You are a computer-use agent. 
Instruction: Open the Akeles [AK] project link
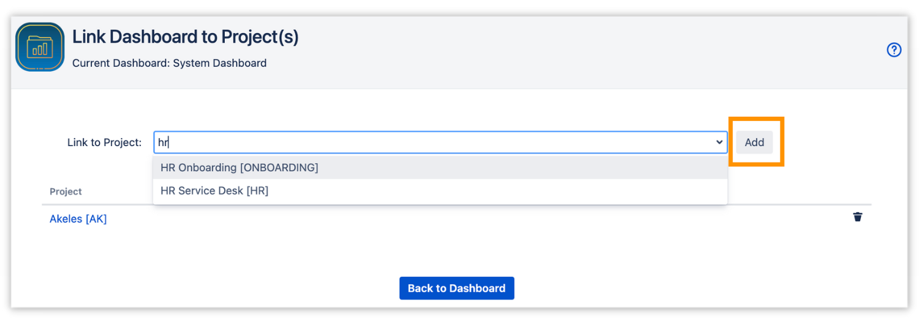coord(78,219)
